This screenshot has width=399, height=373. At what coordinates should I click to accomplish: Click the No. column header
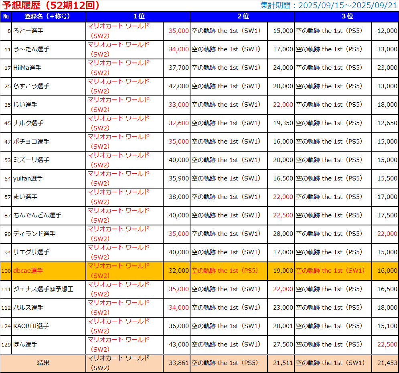pos(6,16)
